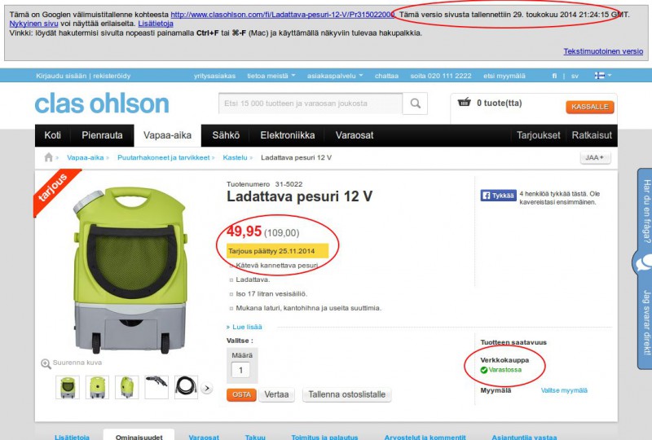652x440 pixels.
Task: Open the Sähkö category menu
Action: [x=226, y=135]
